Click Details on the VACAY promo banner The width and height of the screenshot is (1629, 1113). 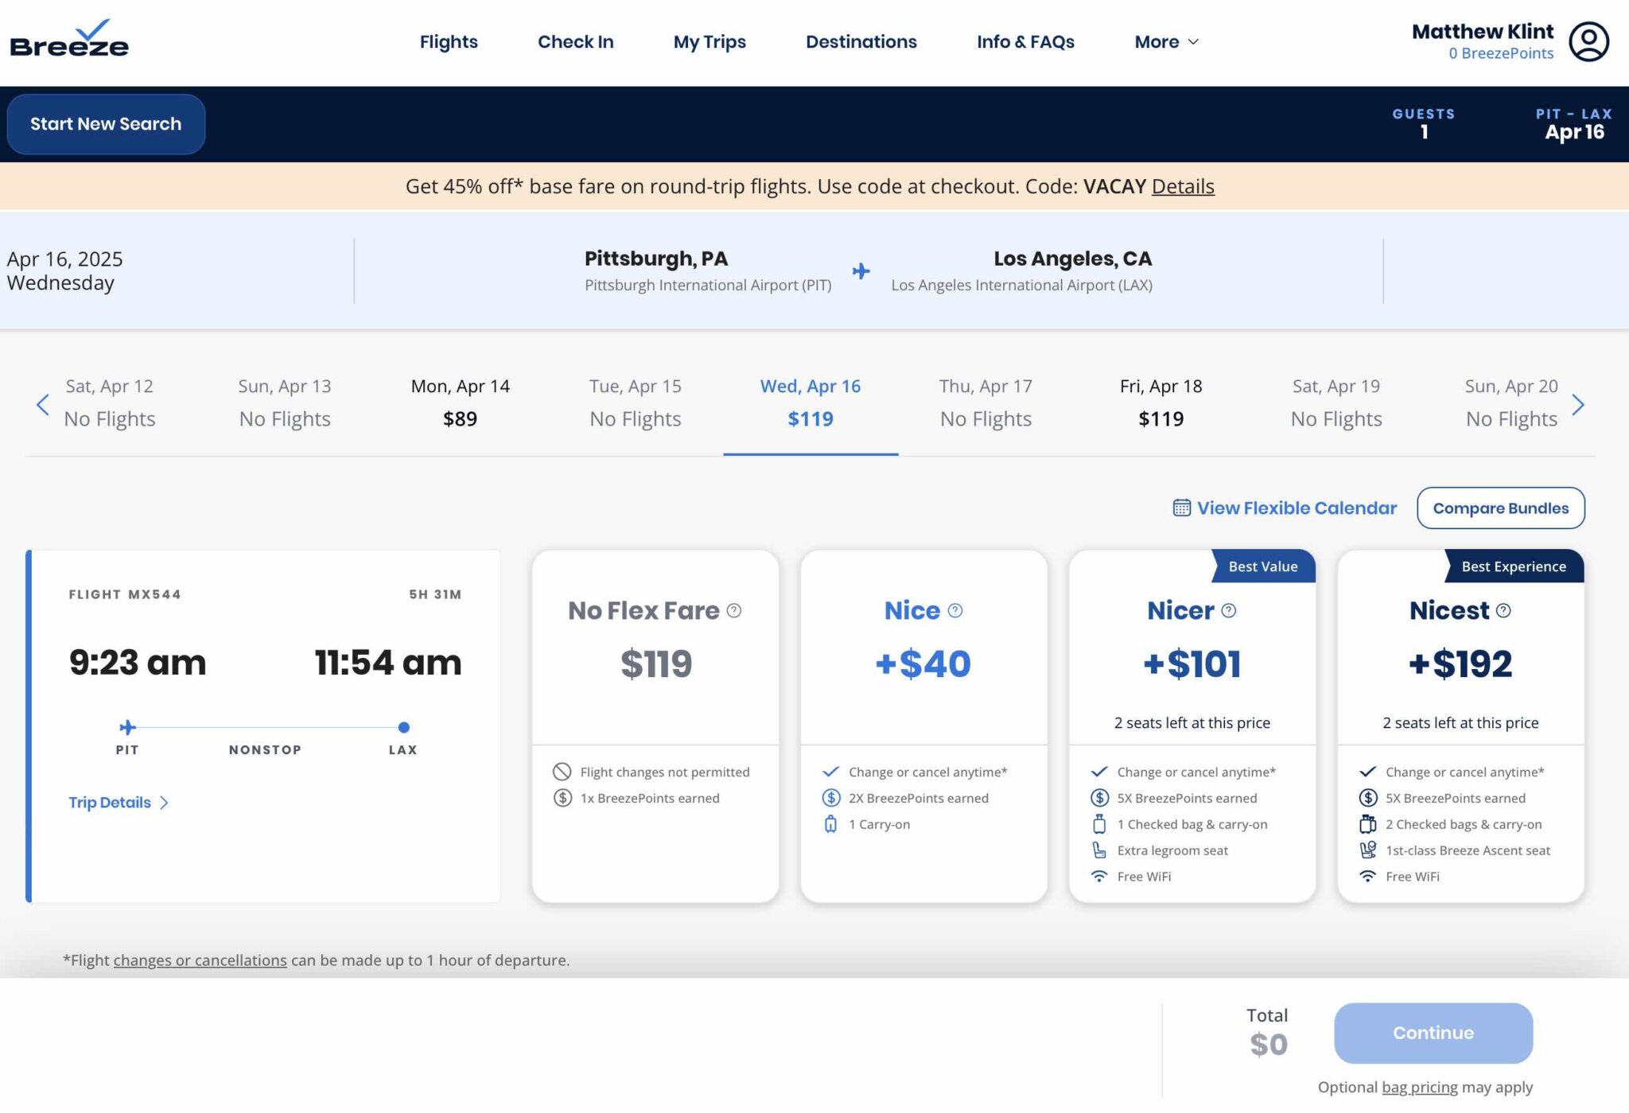pyautogui.click(x=1182, y=186)
